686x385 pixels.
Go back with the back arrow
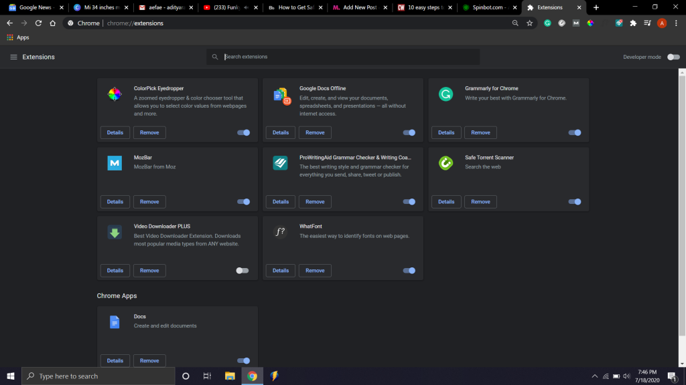point(9,23)
